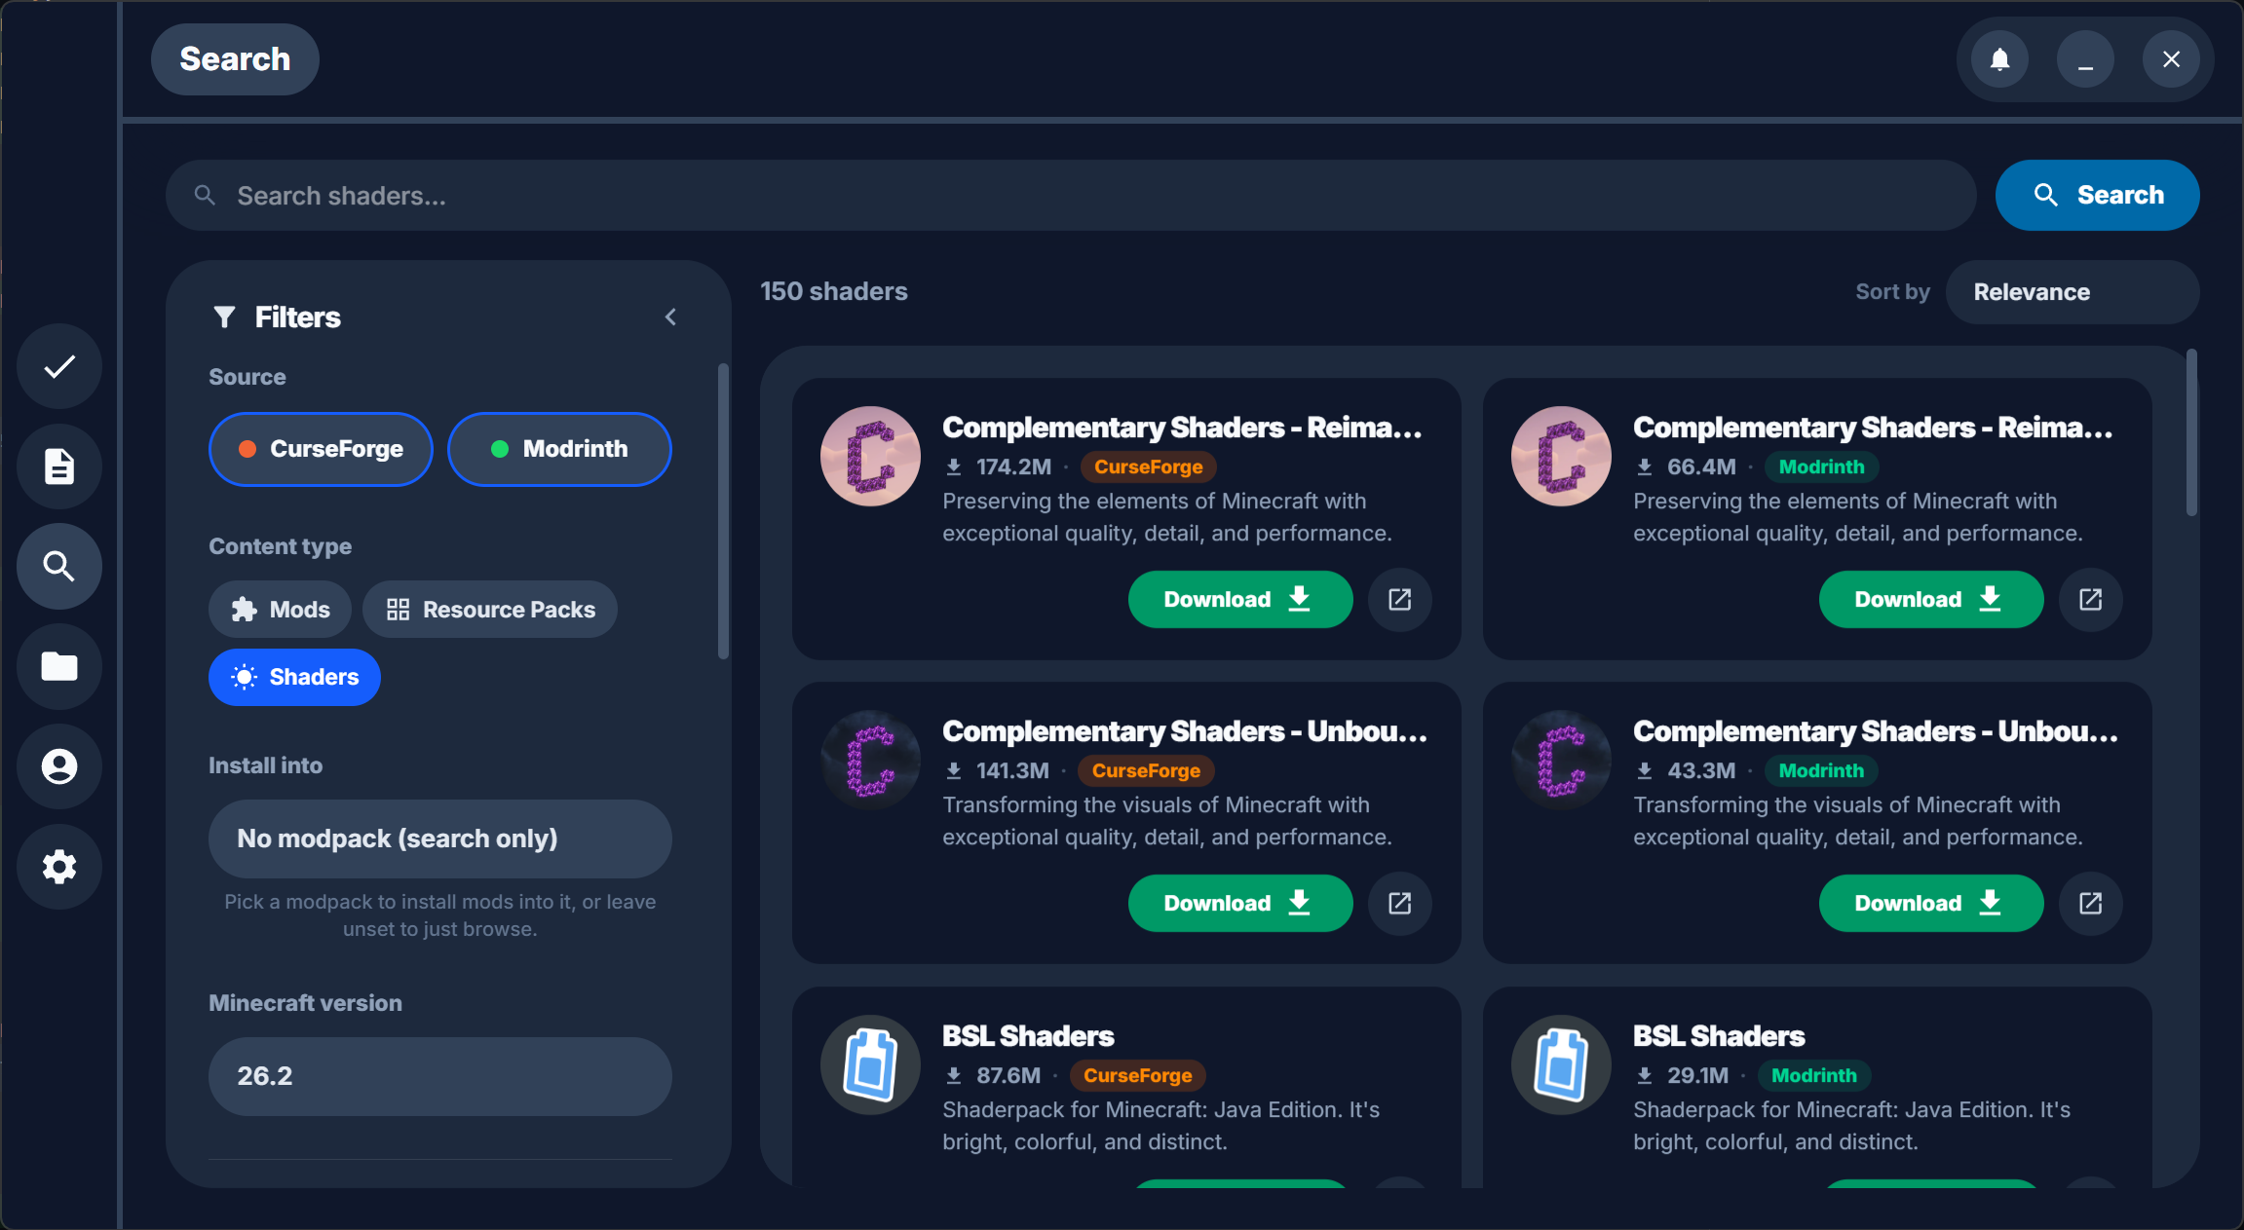Open the Sort by Relevance dropdown
This screenshot has height=1230, width=2244.
point(2072,292)
